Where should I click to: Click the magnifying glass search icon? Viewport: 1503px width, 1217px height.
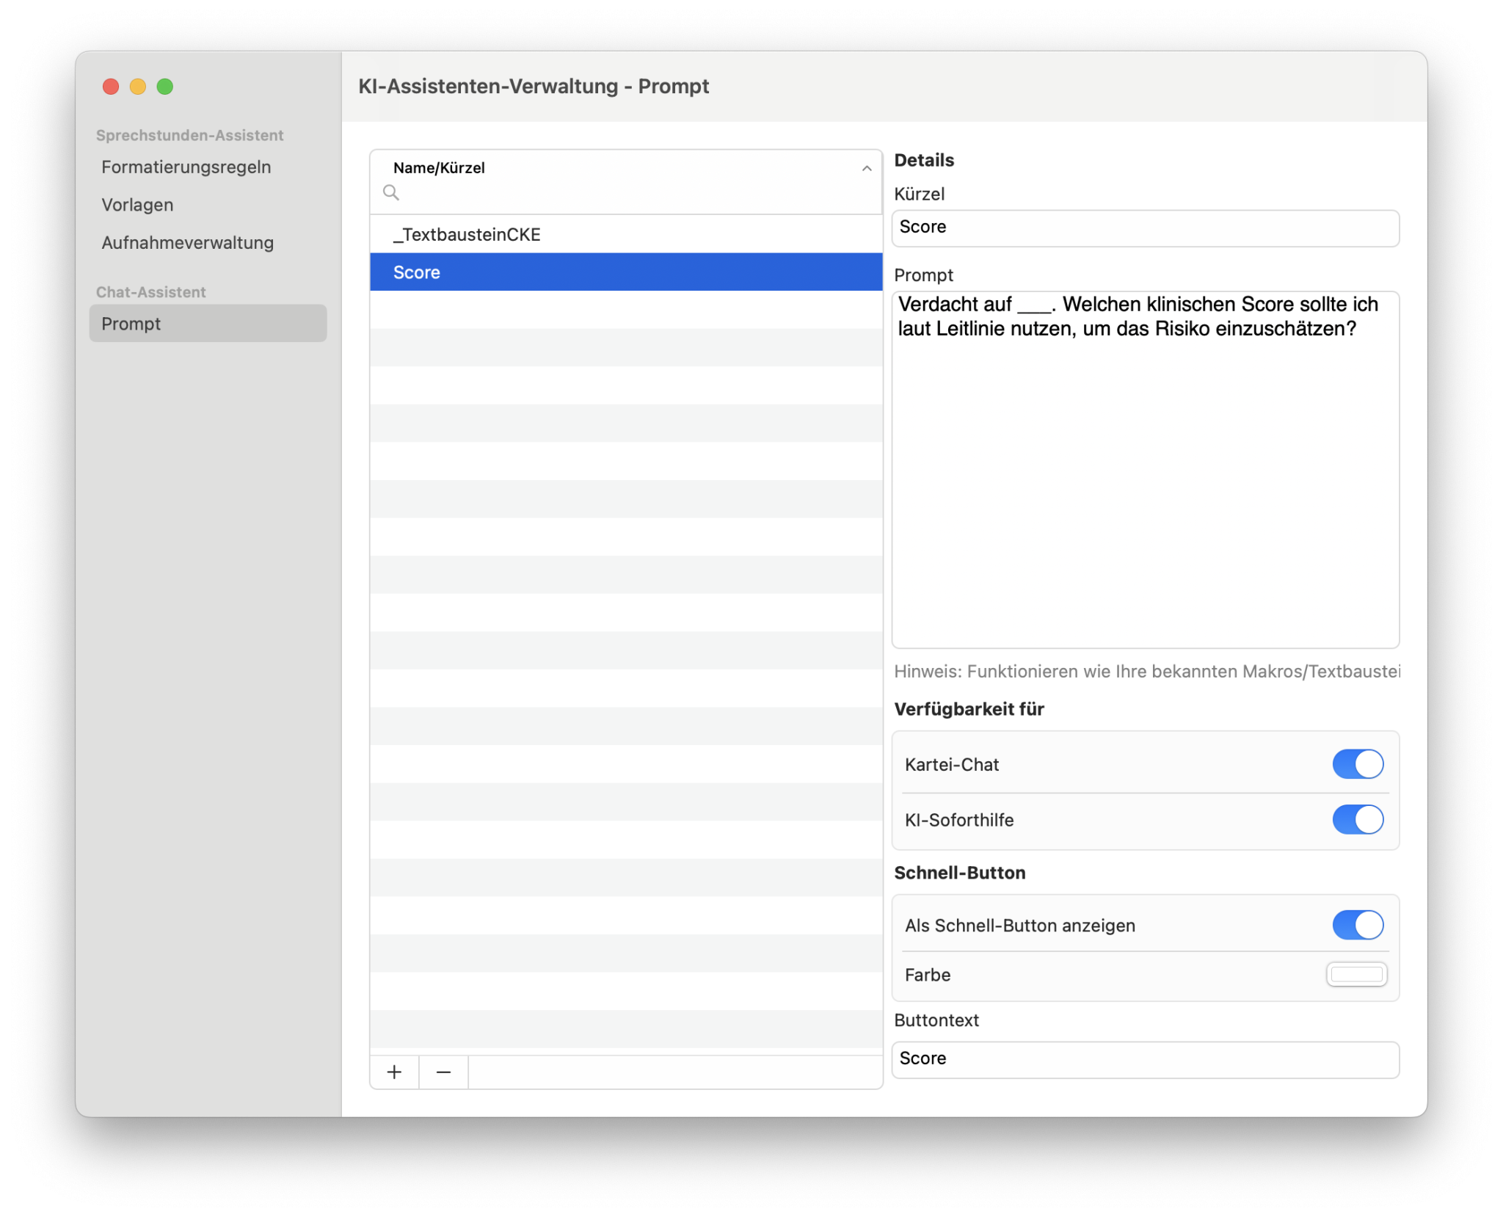[391, 192]
